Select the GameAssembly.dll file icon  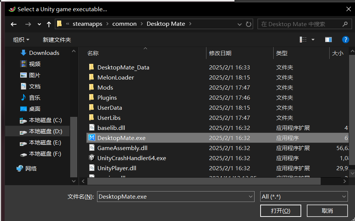click(92, 147)
